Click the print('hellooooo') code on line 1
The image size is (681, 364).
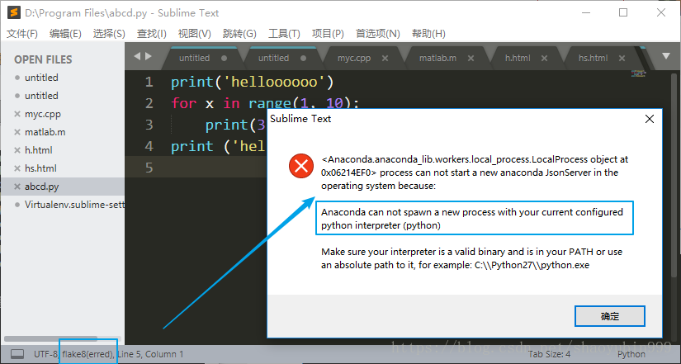[253, 82]
